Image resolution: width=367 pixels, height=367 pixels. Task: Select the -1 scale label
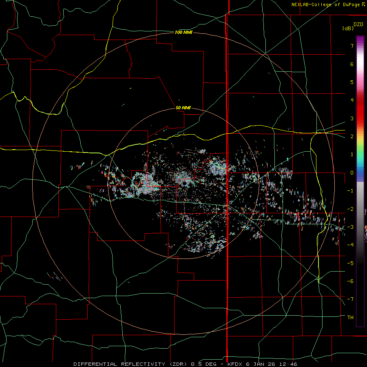(x=350, y=191)
